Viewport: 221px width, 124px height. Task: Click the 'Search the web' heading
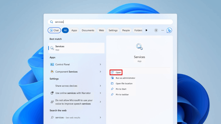pyautogui.click(x=58, y=111)
